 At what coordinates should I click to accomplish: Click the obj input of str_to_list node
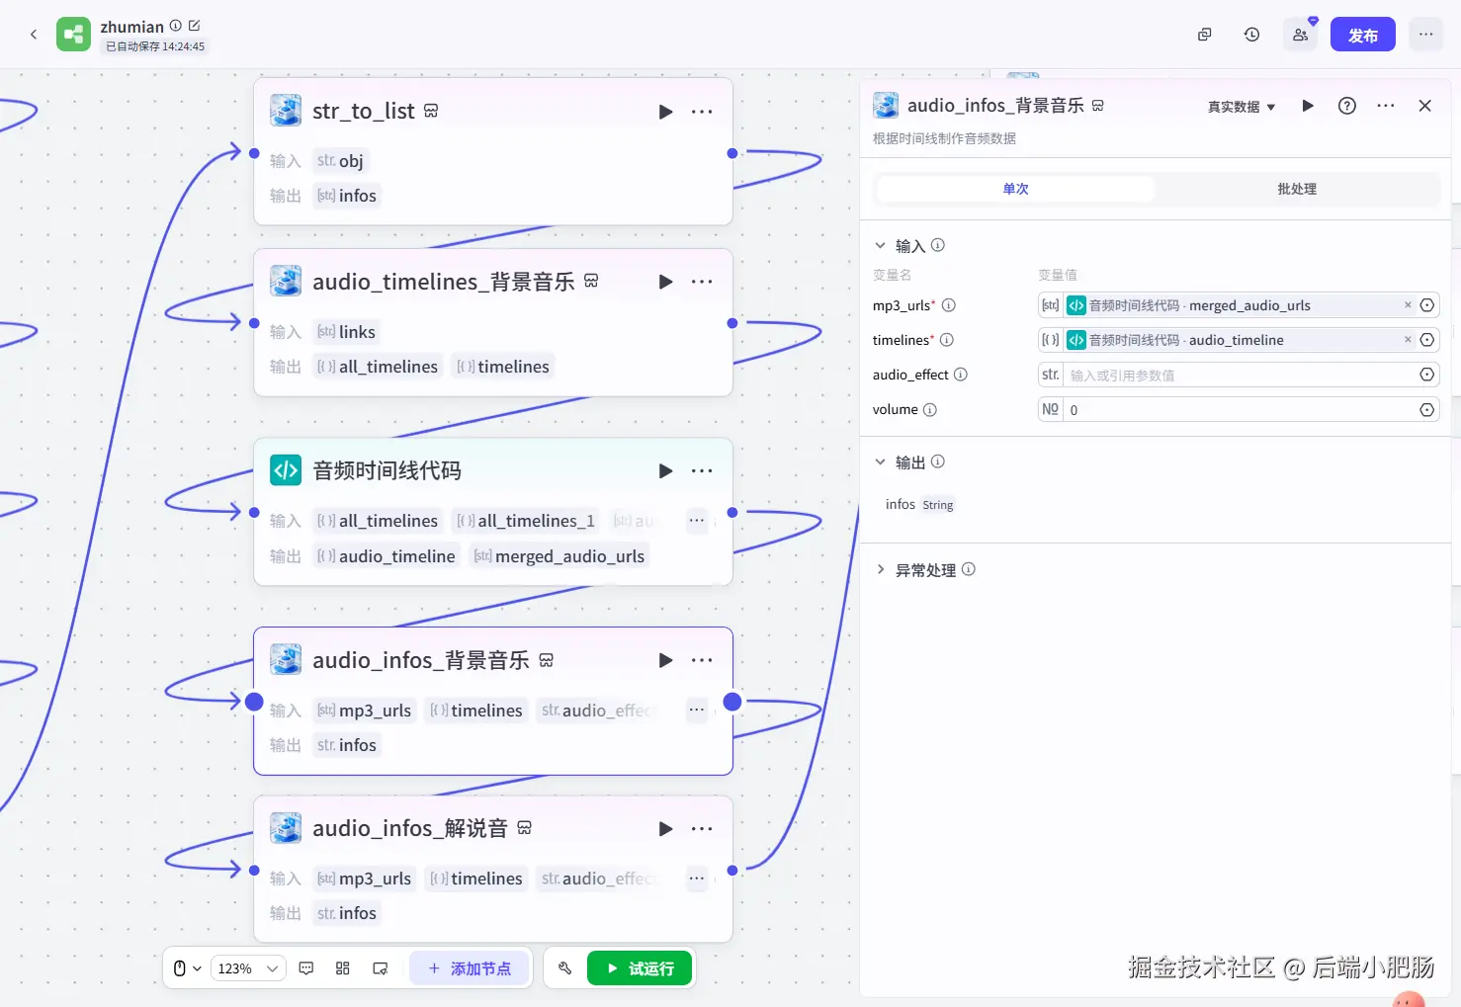coord(340,161)
